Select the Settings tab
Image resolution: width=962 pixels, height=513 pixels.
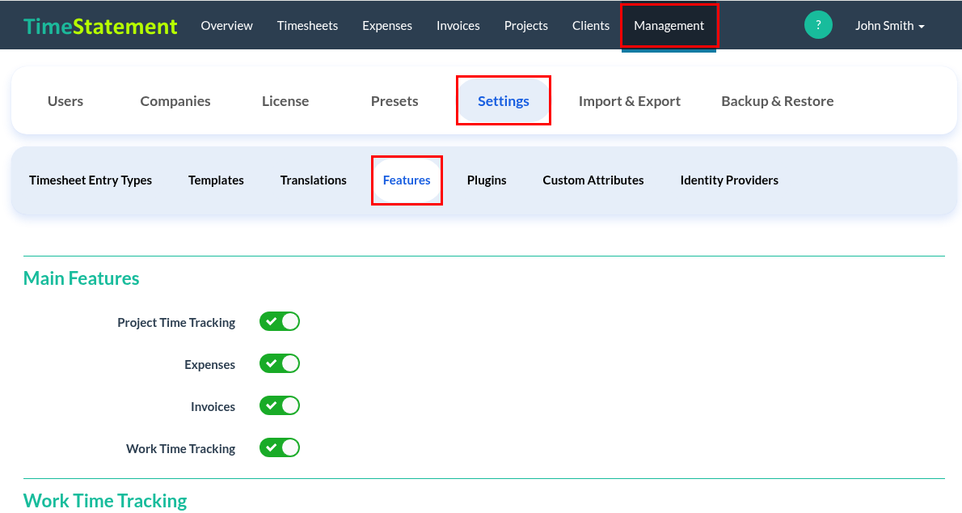[x=504, y=101]
